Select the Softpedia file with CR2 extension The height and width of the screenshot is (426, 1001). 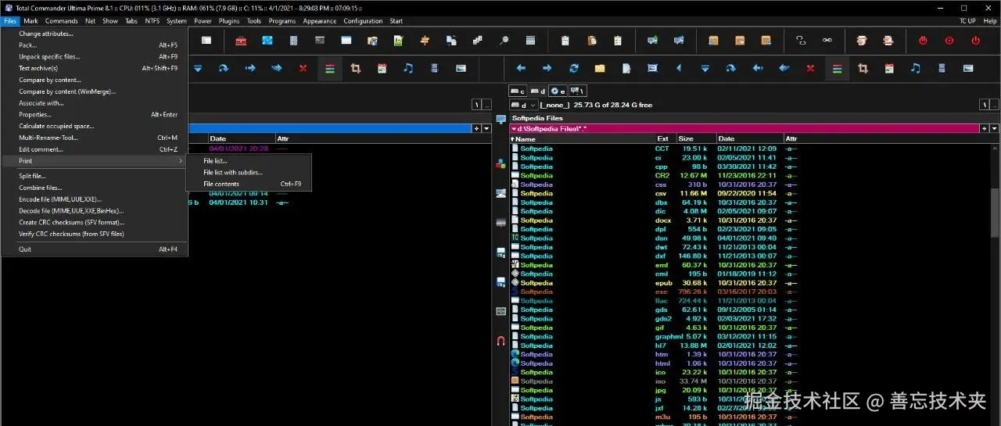[751, 175]
